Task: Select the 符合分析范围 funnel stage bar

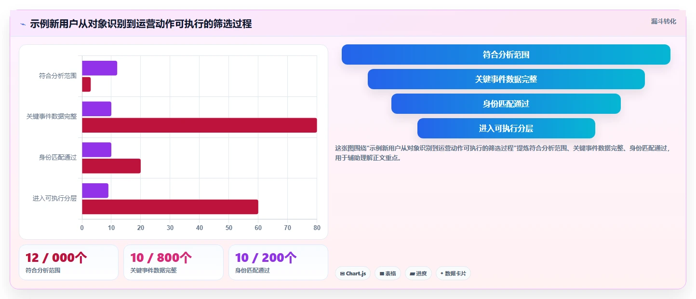Action: 506,54
